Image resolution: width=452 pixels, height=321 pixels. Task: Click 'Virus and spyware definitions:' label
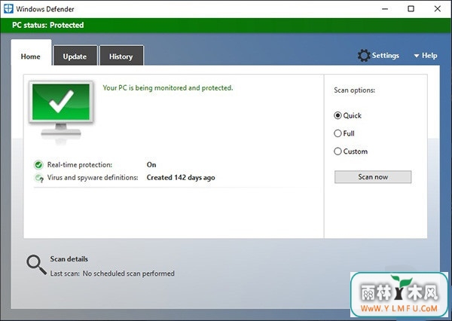(x=93, y=178)
